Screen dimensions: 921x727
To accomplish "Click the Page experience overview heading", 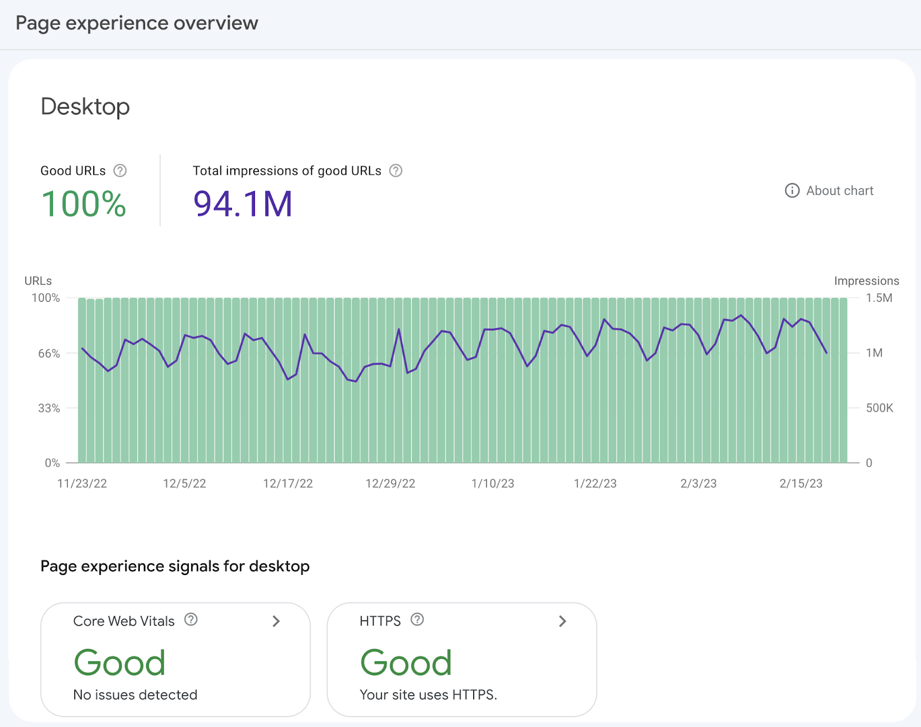I will (x=137, y=23).
